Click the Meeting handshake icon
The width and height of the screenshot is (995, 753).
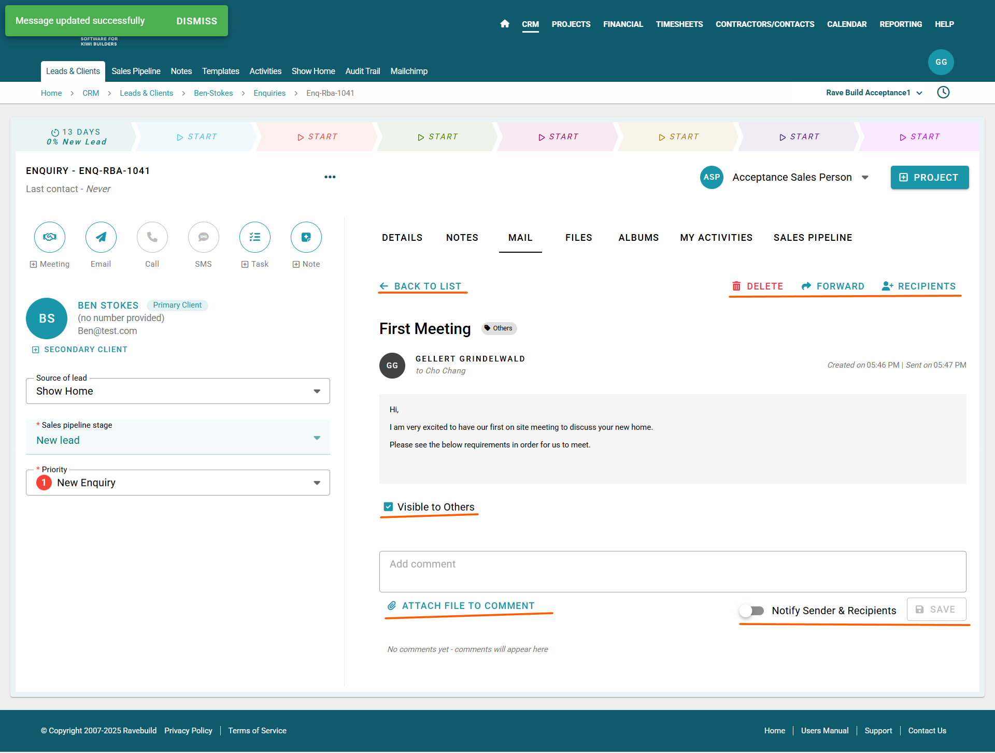(x=50, y=237)
